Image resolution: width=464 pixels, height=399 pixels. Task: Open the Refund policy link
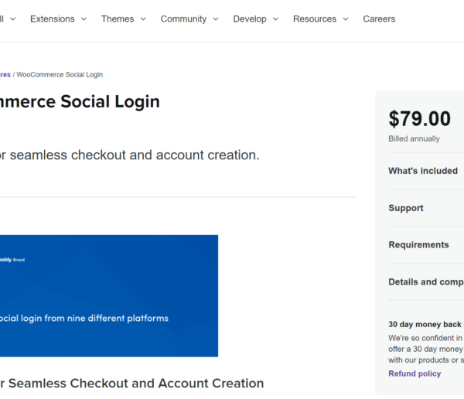tap(415, 373)
